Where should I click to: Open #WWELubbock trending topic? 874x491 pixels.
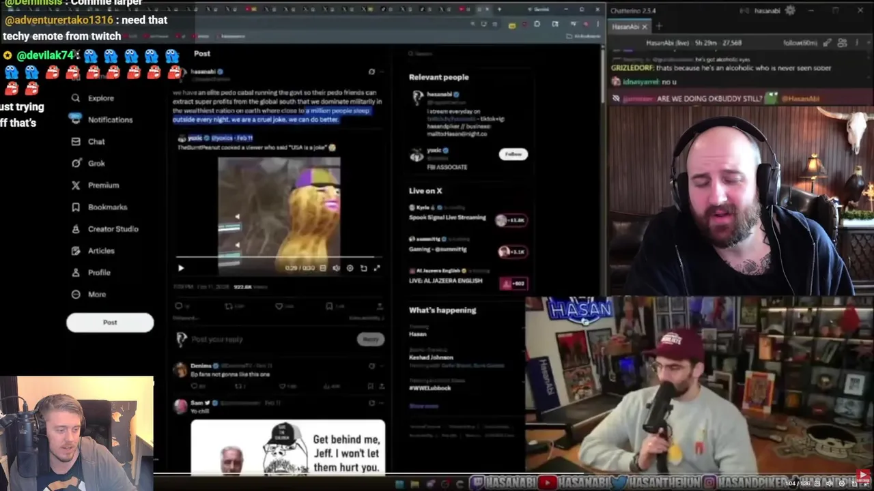pos(429,388)
